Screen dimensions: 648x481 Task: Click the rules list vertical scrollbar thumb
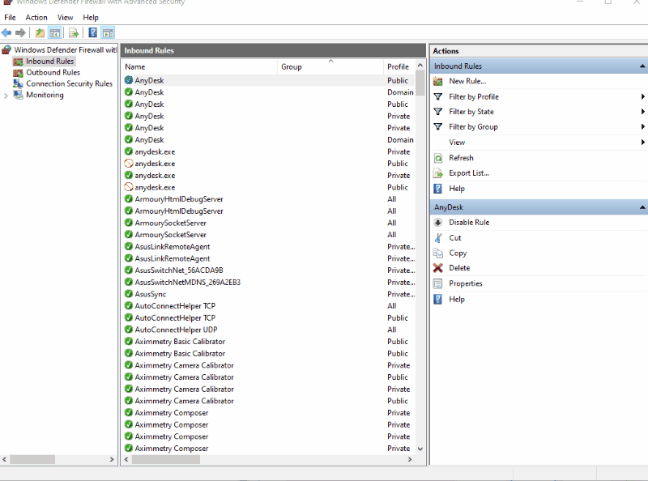coord(420,83)
